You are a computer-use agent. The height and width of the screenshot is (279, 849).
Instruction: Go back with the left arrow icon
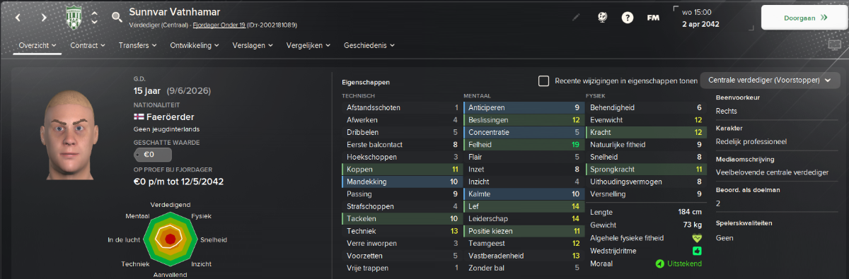click(x=20, y=18)
